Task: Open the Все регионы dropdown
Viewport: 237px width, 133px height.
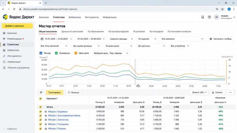Action: click(x=151, y=46)
